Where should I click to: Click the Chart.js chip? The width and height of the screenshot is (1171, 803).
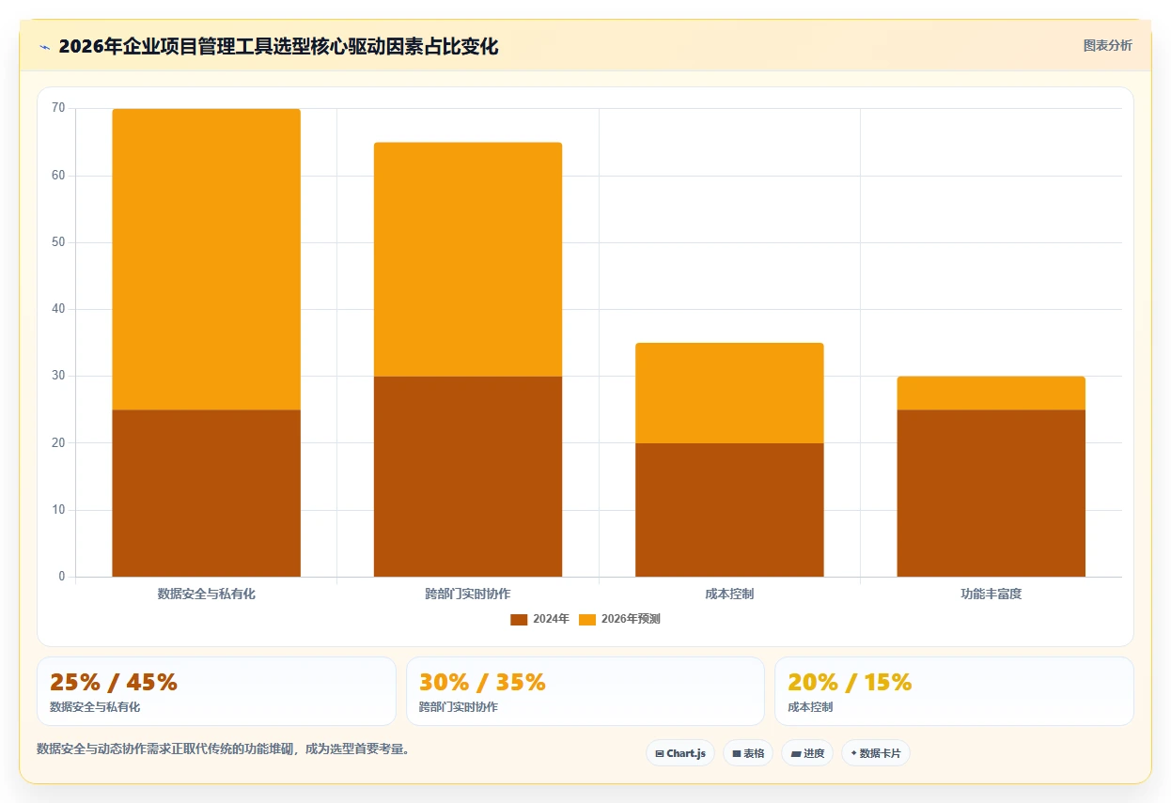pos(680,753)
